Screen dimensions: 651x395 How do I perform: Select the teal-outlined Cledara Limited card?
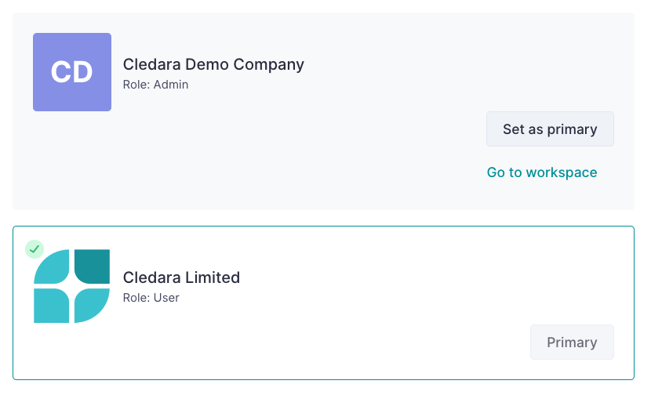coord(323,303)
